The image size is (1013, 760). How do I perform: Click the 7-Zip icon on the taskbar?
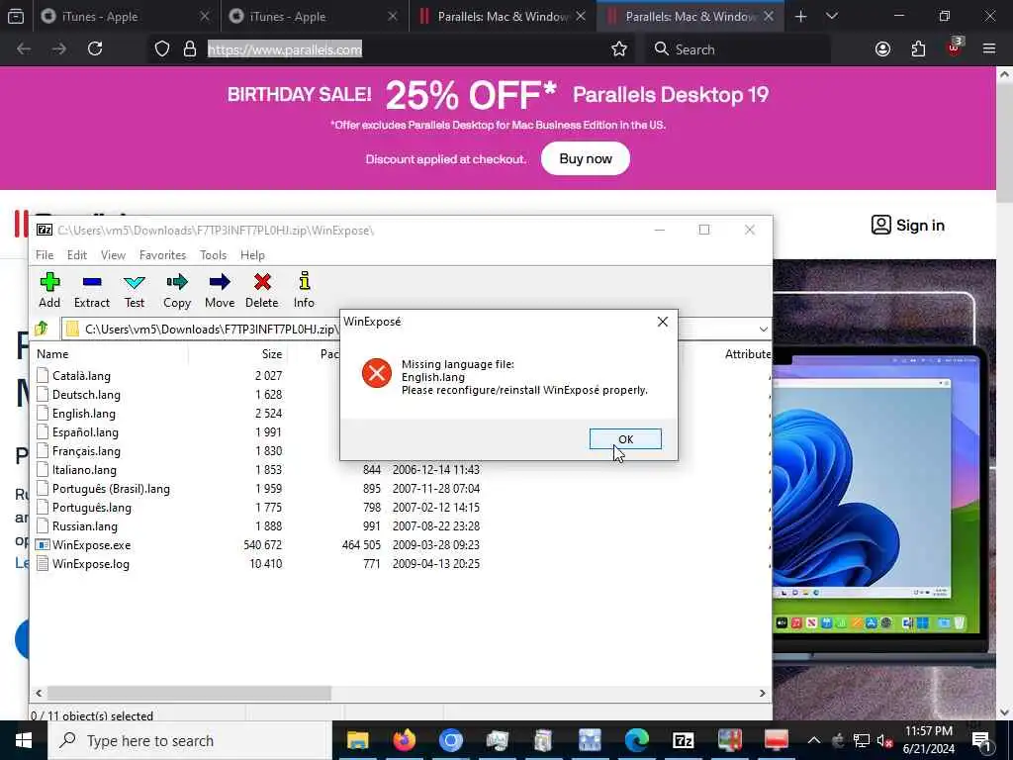click(684, 740)
